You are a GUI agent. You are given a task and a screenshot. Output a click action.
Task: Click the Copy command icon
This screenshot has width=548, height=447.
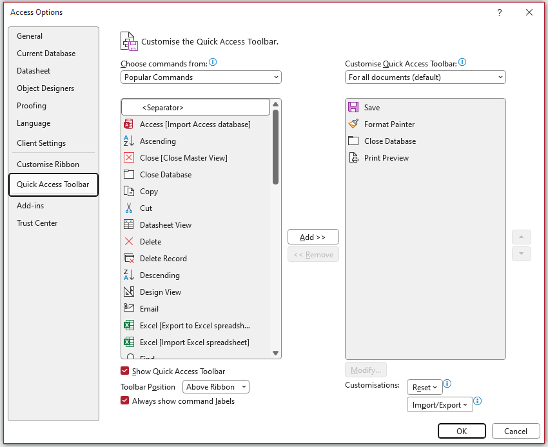(x=128, y=192)
